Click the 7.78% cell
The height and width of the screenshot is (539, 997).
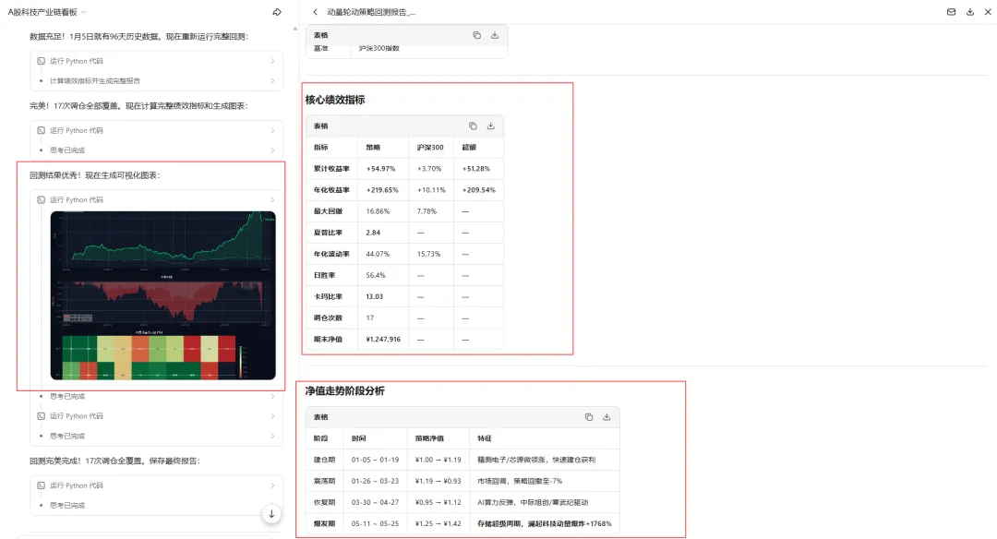[426, 211]
